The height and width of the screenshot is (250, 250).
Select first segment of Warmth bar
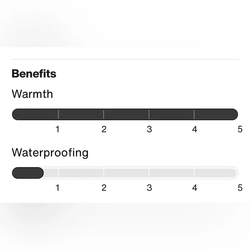point(35,114)
